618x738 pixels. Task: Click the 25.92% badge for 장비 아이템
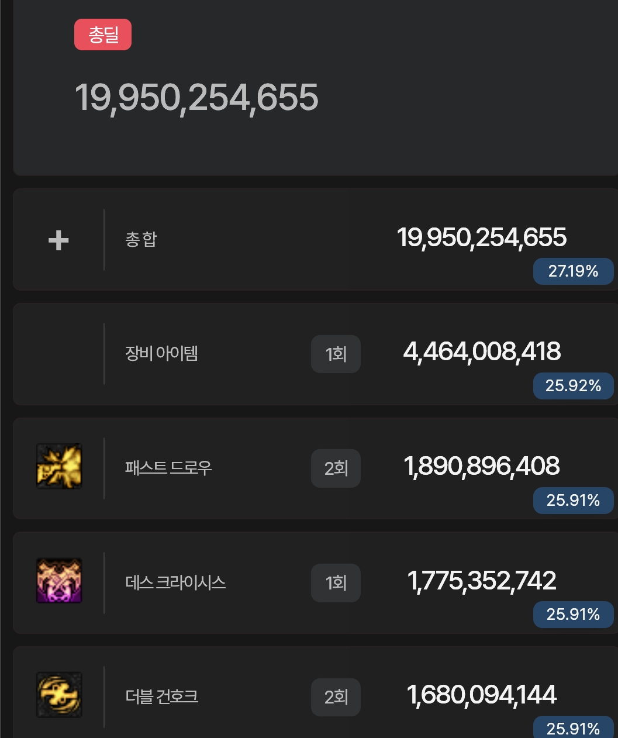(573, 386)
